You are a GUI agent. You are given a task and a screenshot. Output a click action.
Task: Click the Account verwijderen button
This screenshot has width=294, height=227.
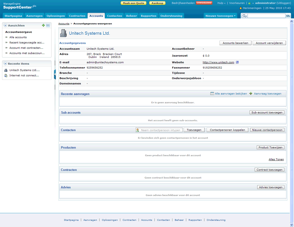269,43
